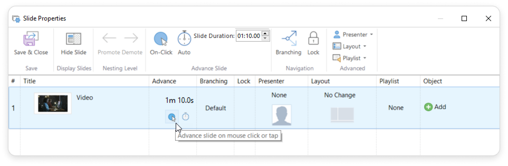Toggle on-click advance in the Video row

pyautogui.click(x=172, y=117)
